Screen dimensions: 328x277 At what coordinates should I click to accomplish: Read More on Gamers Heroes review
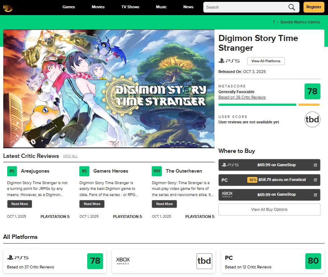[92, 204]
